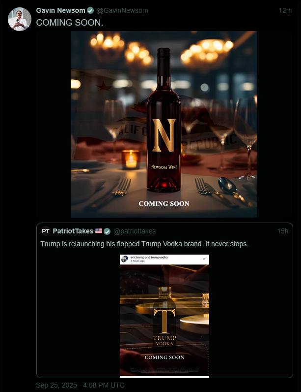301x392 pixels.
Task: Click the US flag emoji after PatriotTakes
Action: pos(99,231)
